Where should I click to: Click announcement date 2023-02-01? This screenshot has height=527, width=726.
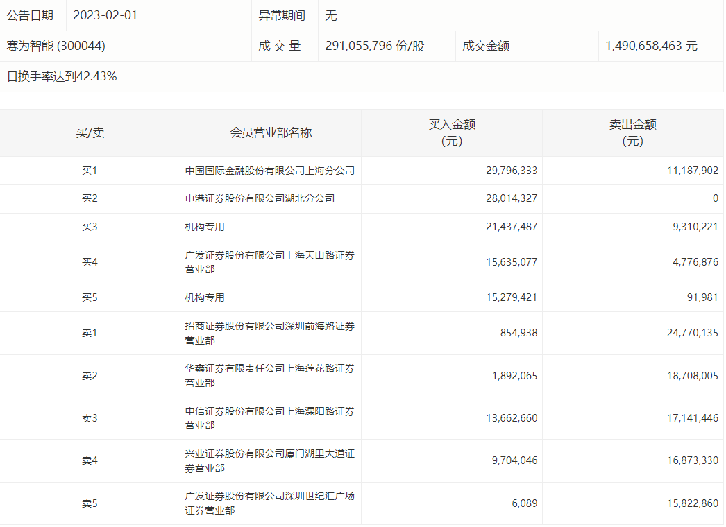click(x=105, y=15)
